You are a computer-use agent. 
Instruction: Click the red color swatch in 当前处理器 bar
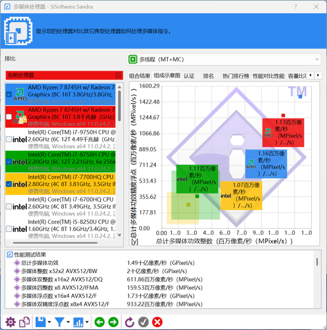tap(119, 75)
